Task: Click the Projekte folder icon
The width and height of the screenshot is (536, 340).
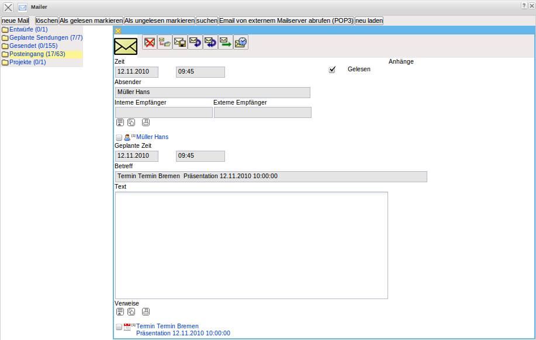Action: 5,63
